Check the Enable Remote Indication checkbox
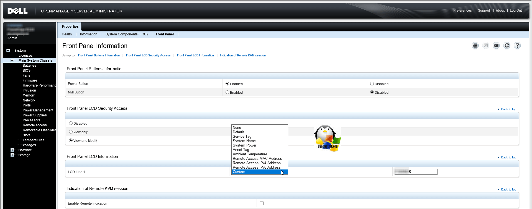 [262, 203]
